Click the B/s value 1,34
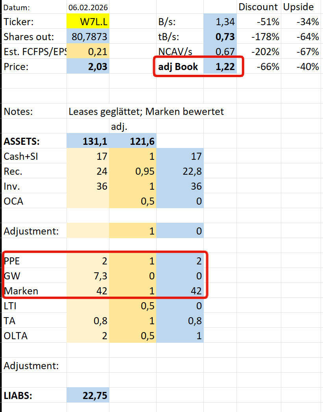Viewport: 323px width, 412px height. tap(220, 22)
